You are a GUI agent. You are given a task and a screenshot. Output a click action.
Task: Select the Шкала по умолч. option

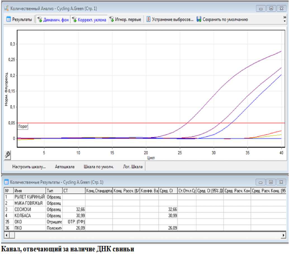coord(99,167)
